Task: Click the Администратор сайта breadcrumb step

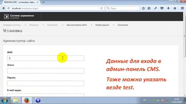Action: [x=77, y=25]
